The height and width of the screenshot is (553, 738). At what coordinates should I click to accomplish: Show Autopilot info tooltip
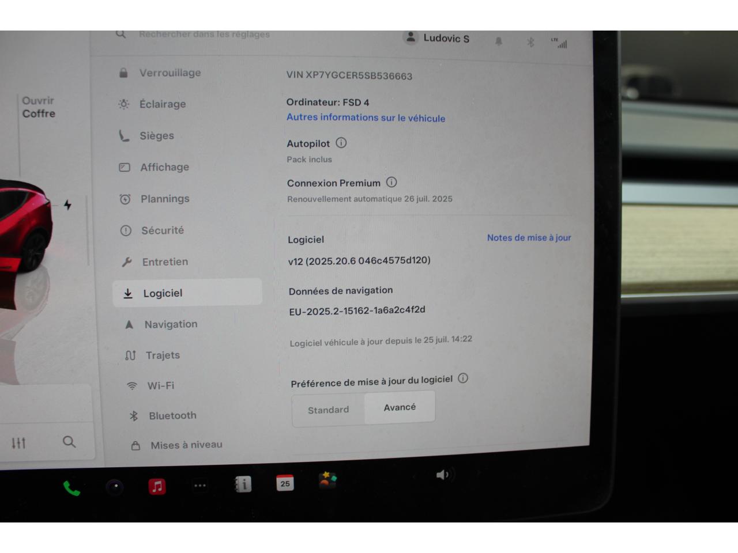[341, 143]
